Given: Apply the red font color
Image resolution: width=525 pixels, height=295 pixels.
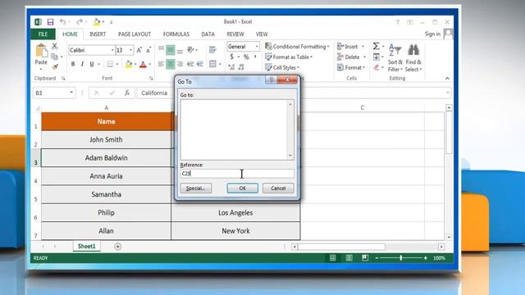Looking at the screenshot, I should coord(143,64).
